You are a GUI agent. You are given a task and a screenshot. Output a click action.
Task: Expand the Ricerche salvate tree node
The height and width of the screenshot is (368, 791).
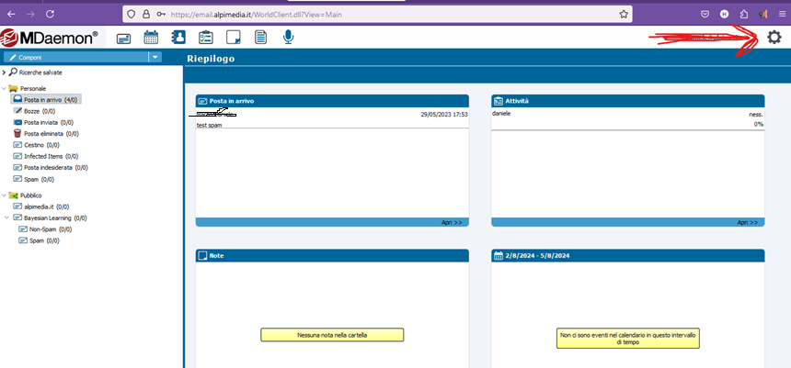tap(5, 72)
